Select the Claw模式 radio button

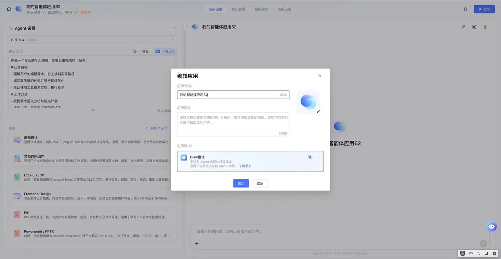(x=310, y=157)
